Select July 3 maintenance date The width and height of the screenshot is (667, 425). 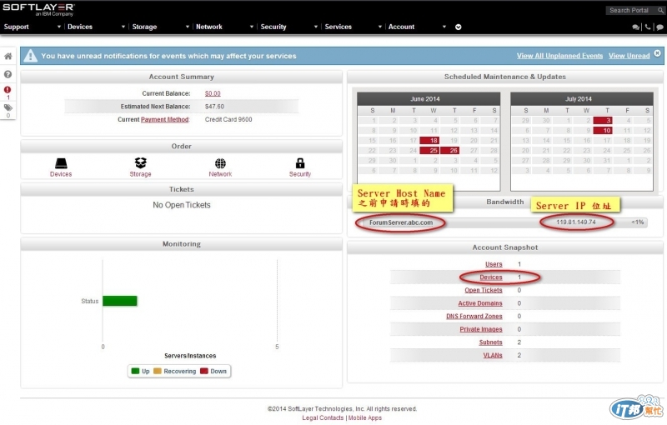(x=602, y=120)
